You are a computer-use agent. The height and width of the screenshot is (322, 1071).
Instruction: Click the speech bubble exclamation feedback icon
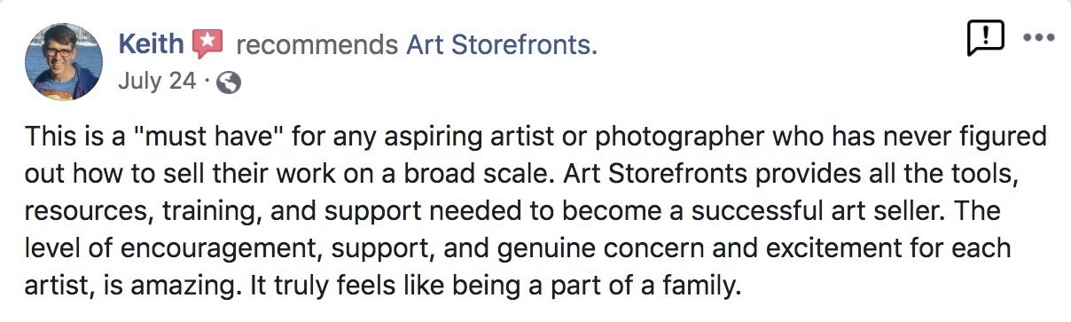coord(987,39)
